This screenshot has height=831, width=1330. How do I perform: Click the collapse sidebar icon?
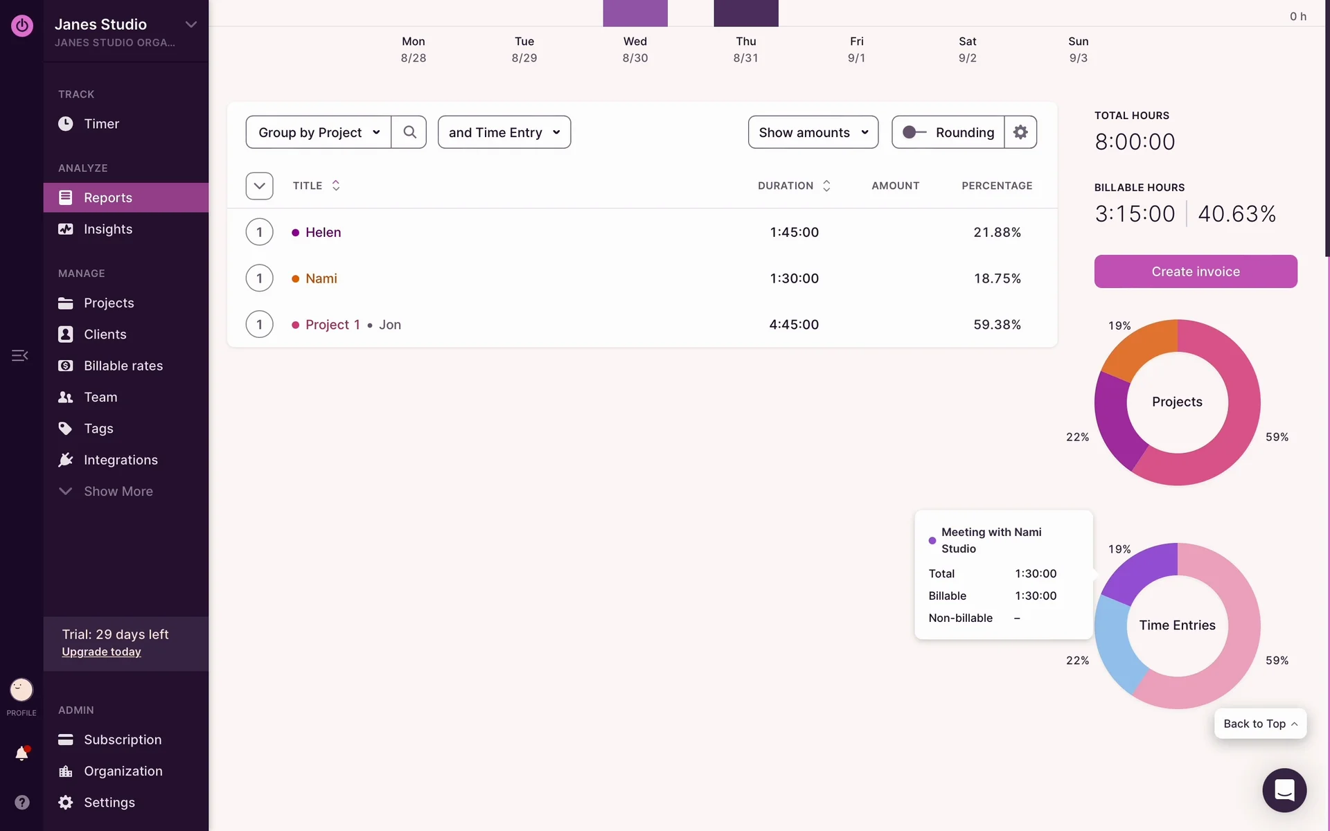[x=19, y=355]
